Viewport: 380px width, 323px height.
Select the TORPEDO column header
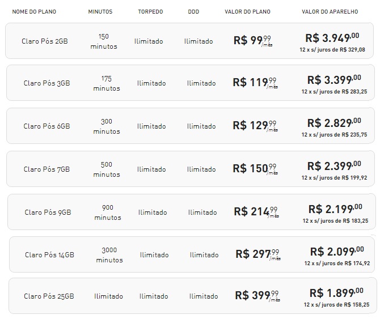click(x=150, y=12)
